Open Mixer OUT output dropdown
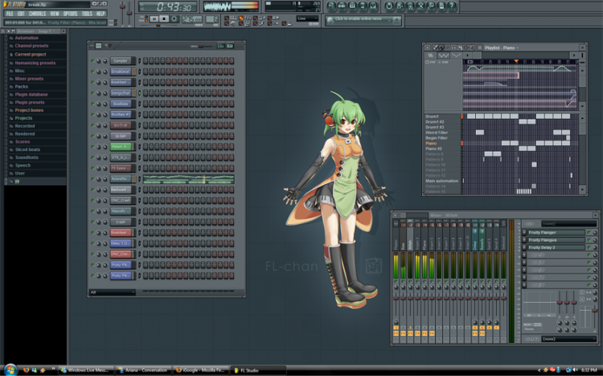Image resolution: width=603 pixels, height=376 pixels. pos(569,339)
